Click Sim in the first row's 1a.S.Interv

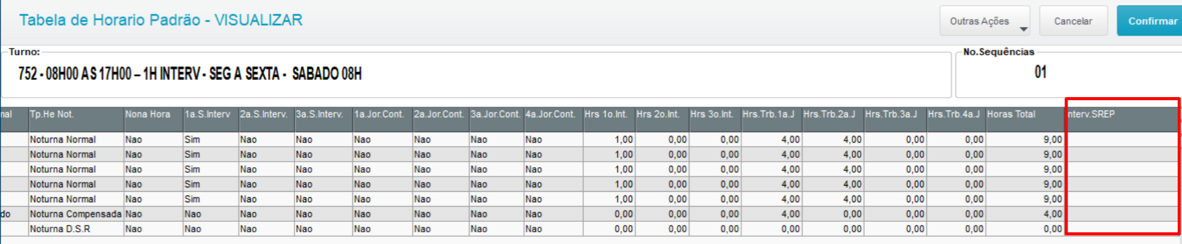tap(210, 140)
